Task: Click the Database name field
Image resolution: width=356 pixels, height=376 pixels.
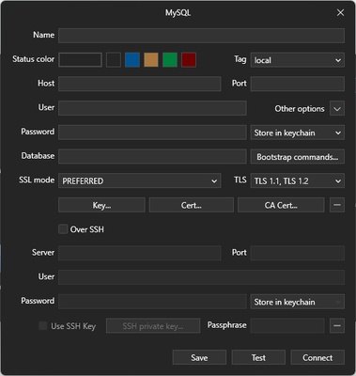Action: [x=152, y=156]
